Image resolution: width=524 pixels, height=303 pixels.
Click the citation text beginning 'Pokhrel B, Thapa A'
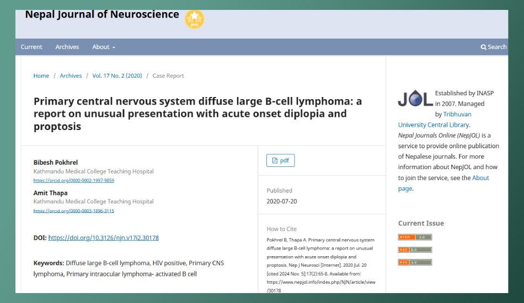coord(321,266)
